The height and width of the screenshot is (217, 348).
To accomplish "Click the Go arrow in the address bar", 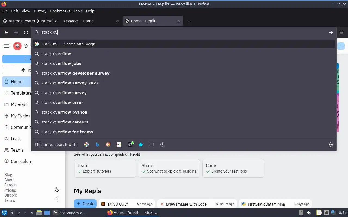I will pos(331,32).
